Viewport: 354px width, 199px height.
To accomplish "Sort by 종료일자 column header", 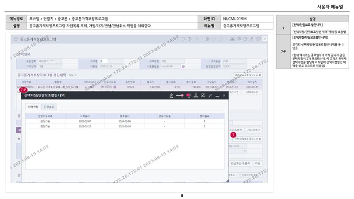I will (x=125, y=116).
